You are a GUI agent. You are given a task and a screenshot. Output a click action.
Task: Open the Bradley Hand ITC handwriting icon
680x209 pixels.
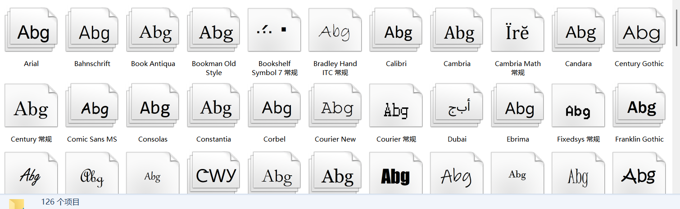pyautogui.click(x=335, y=30)
